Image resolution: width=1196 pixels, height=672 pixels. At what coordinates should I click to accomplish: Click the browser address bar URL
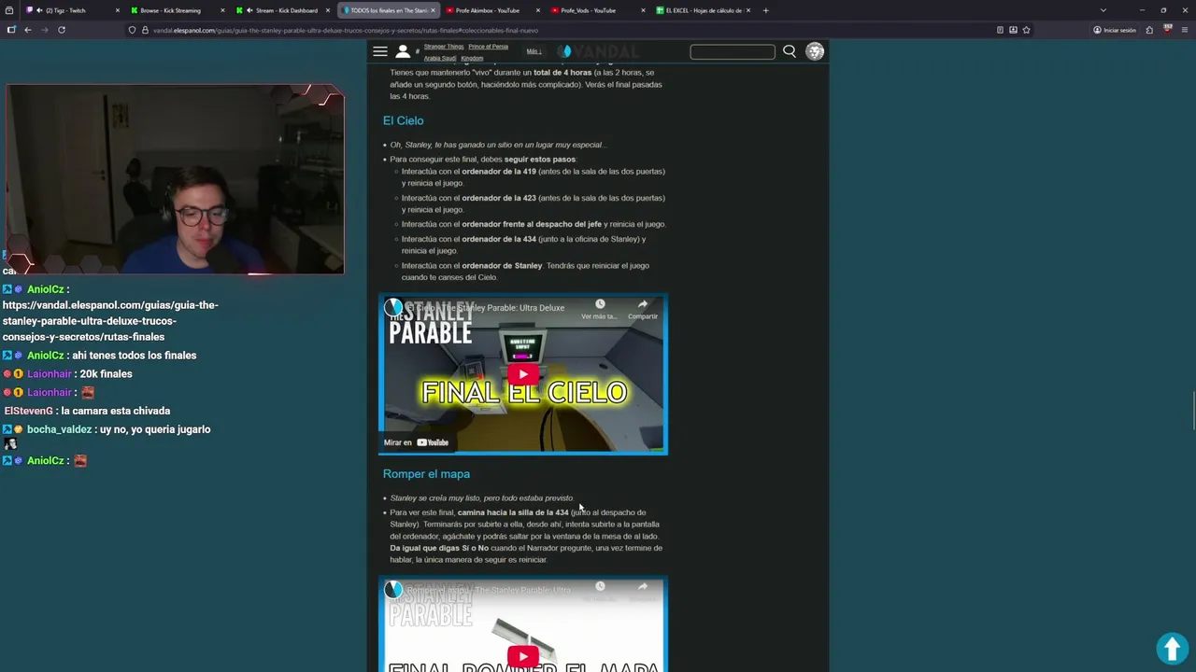(x=346, y=30)
